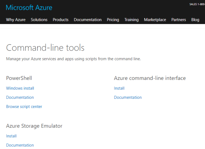205x149 pixels.
Task: Select Products in the navigation bar
Action: pos(61,20)
